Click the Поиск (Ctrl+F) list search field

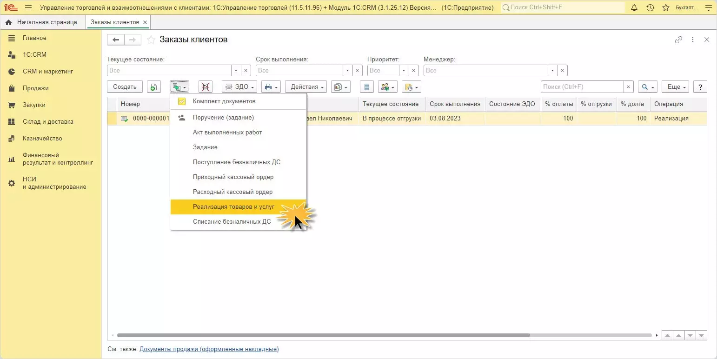[x=581, y=87]
